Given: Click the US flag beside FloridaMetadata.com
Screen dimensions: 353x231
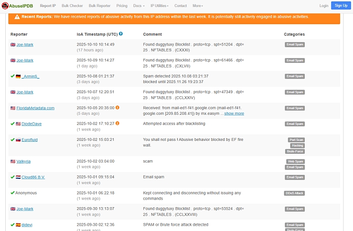Looking at the screenshot, I should click(13, 108).
